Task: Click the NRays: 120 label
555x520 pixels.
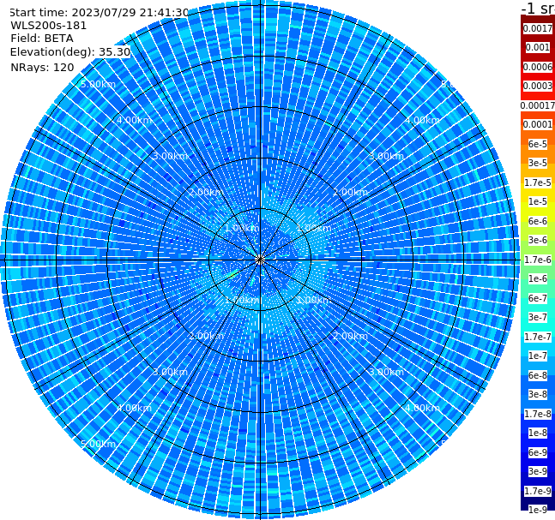Action: [42, 67]
